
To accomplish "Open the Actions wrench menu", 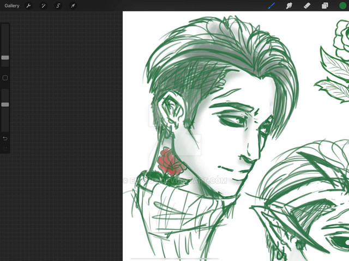I will (x=28, y=6).
